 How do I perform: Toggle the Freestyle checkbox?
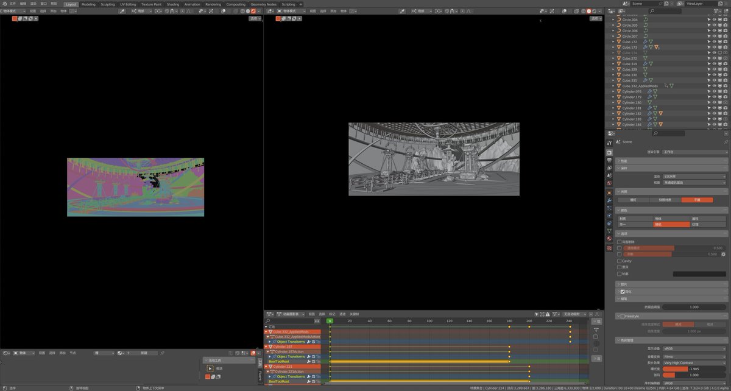coord(622,316)
